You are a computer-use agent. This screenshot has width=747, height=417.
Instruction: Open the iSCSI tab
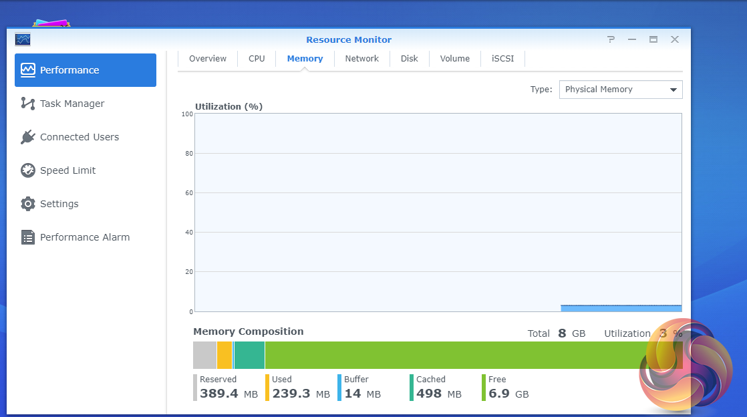coord(502,59)
